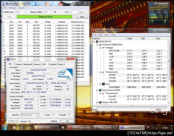Click the disabled Start button in LinX
Image resolution: width=174 pixels, height=136 pixels.
coord(10,17)
